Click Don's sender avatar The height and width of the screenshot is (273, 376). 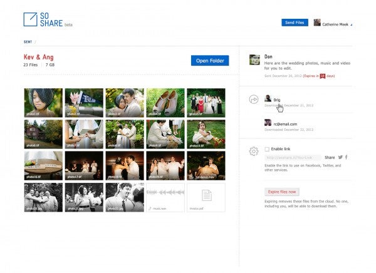point(254,59)
